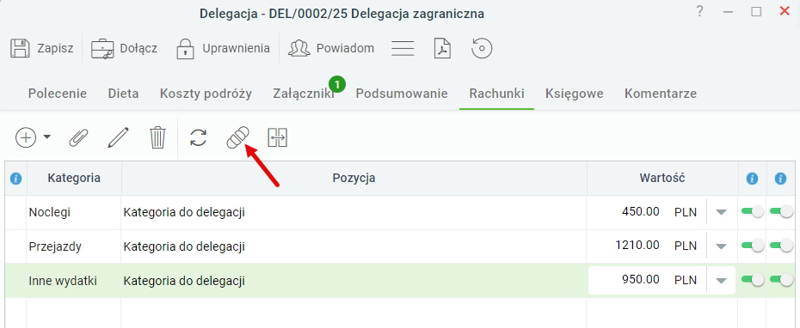Click Pozycja cell in Przejazdy row
This screenshot has width=800, height=328.
354,246
